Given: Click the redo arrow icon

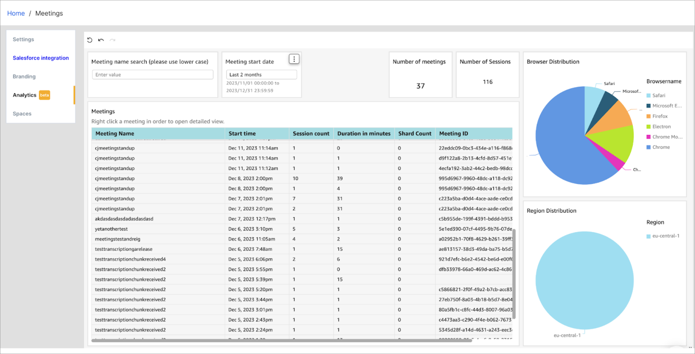Looking at the screenshot, I should click(x=112, y=40).
